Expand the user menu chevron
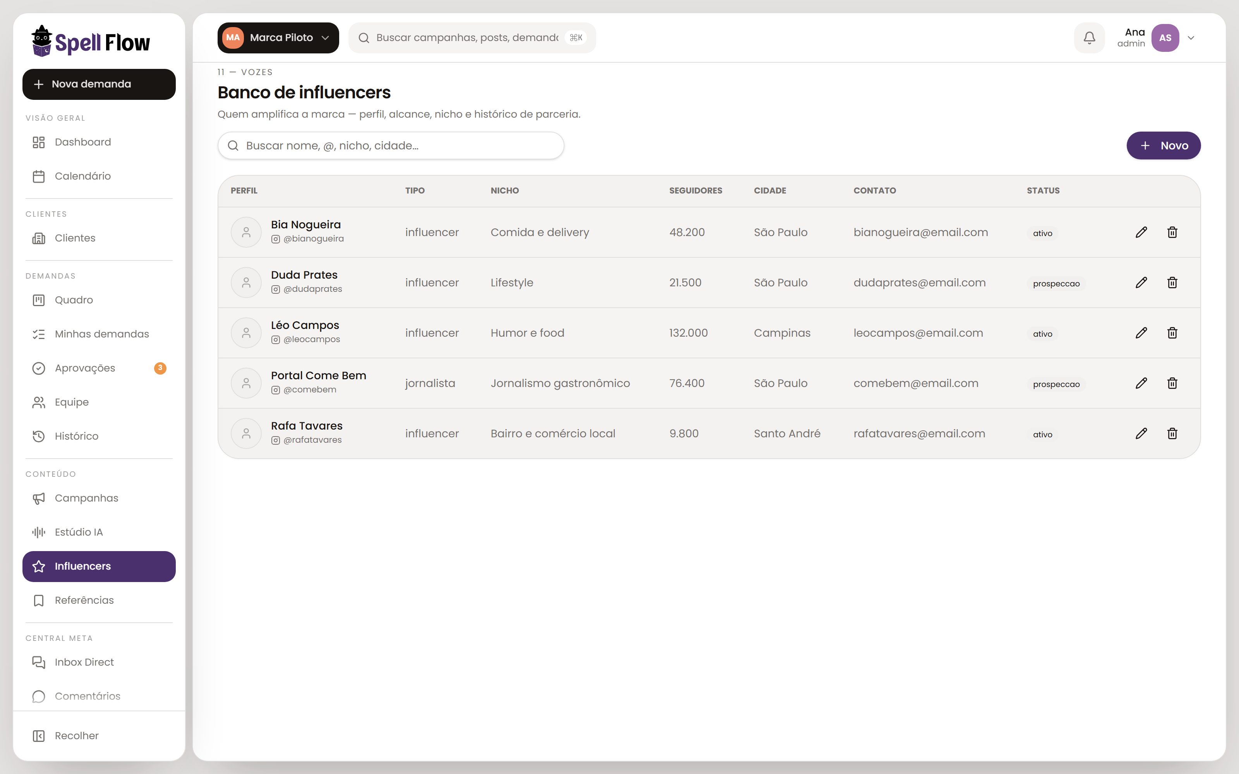Image resolution: width=1239 pixels, height=774 pixels. coord(1191,38)
